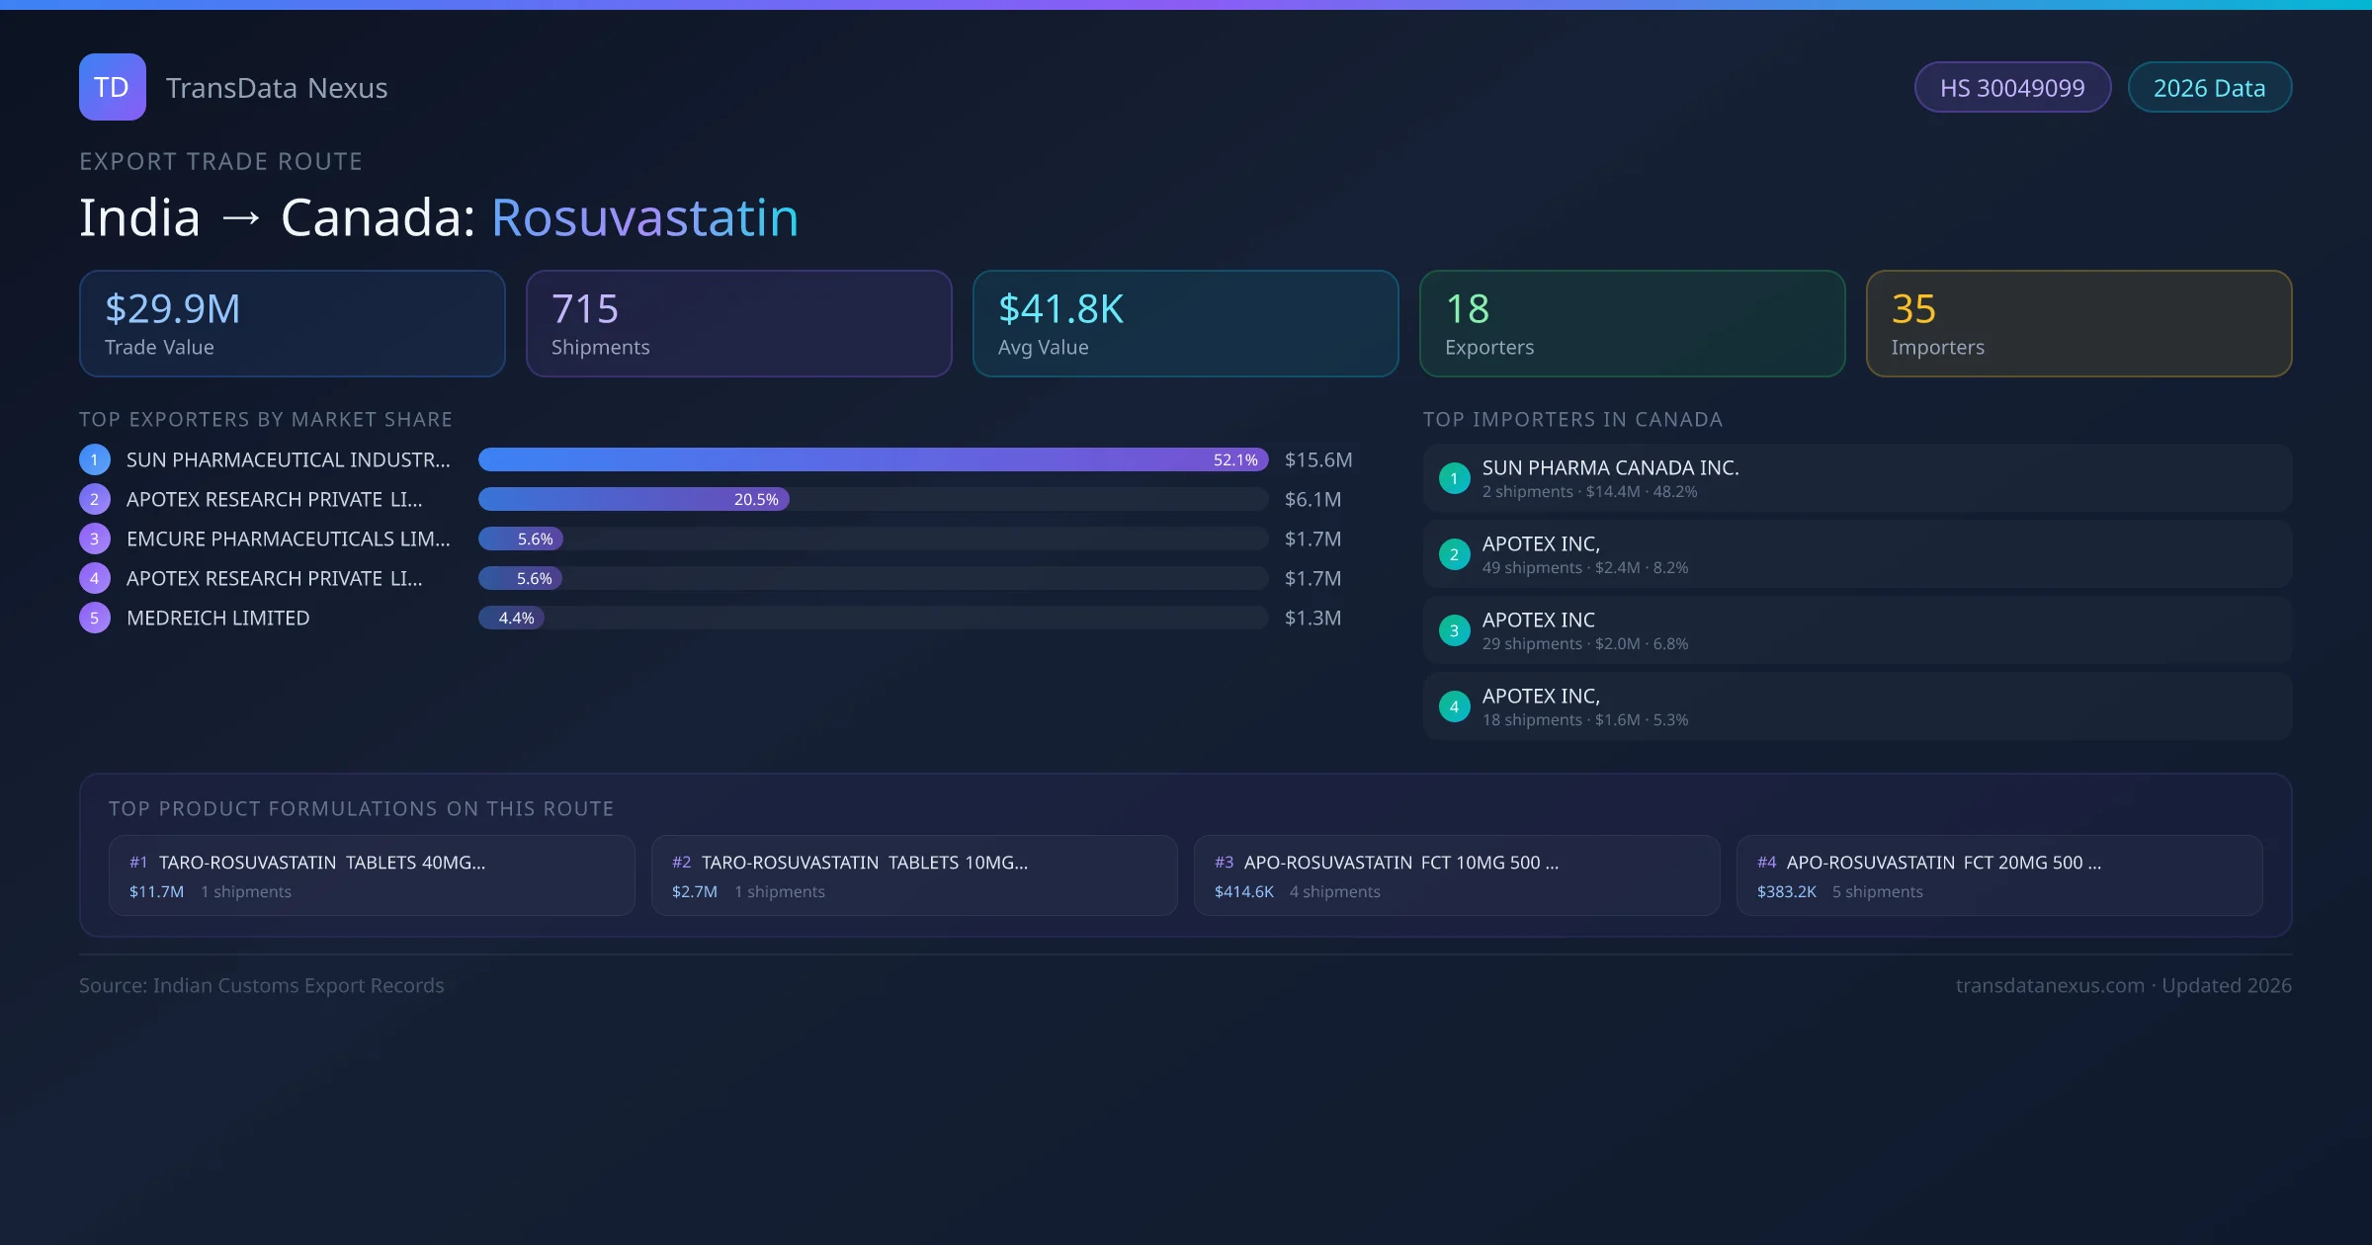Click the 2026 Data pill
Screen dimensions: 2372x1245
2209,88
